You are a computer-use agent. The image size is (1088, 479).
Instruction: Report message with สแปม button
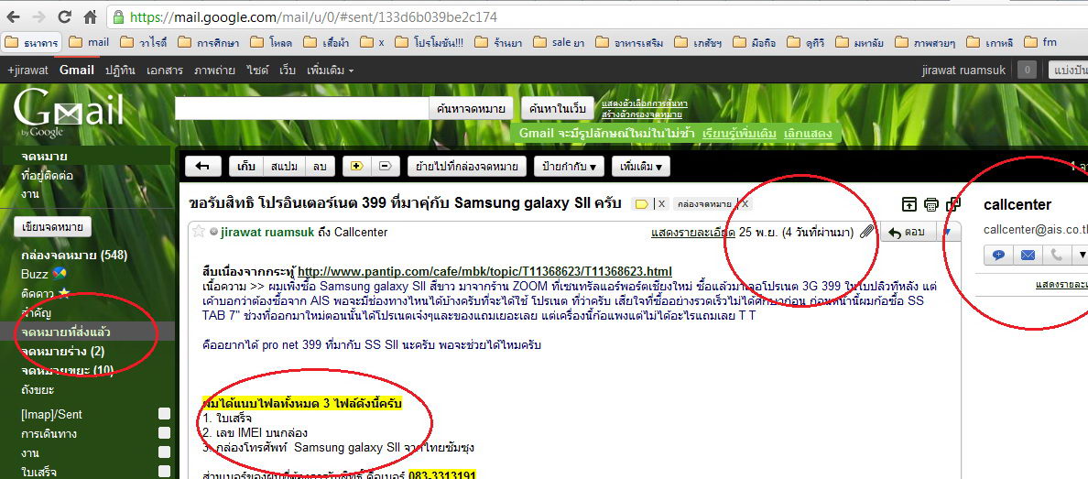click(285, 166)
